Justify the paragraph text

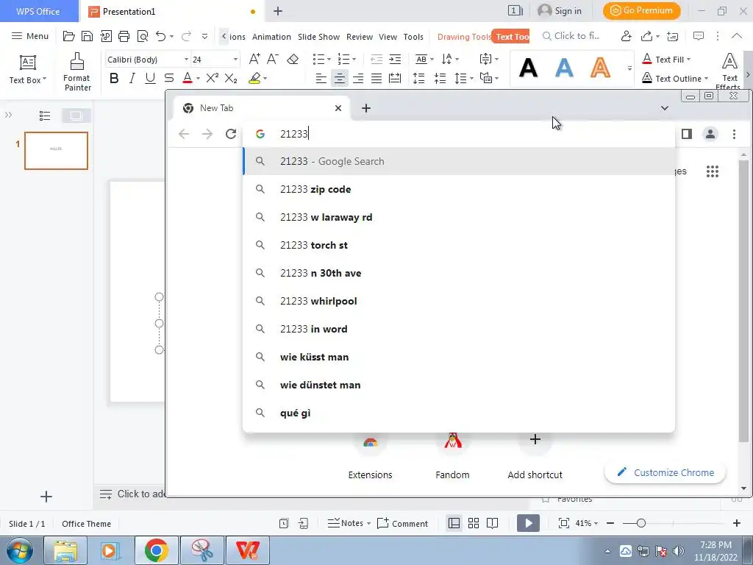click(x=376, y=78)
